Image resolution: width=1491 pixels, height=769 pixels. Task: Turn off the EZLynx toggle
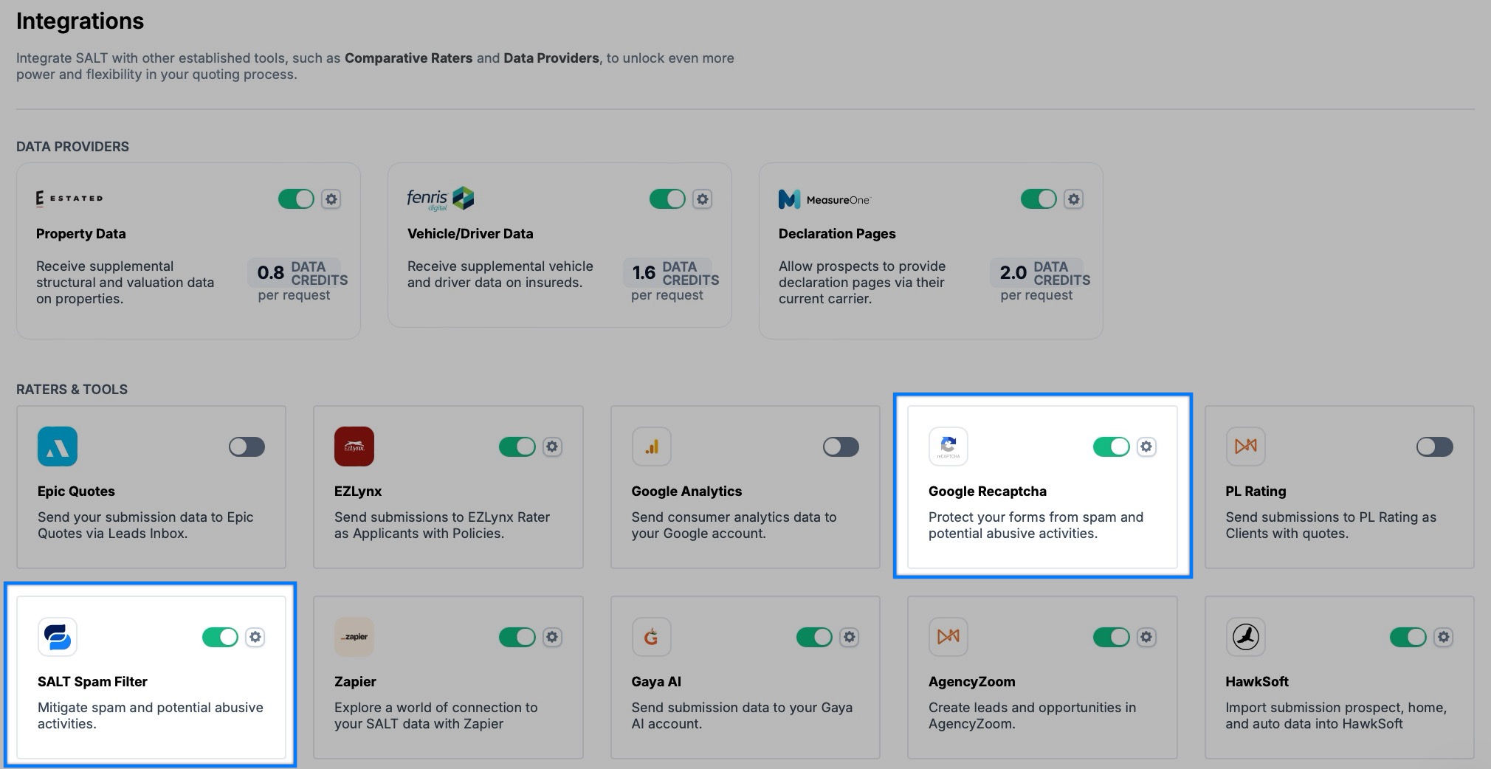517,446
